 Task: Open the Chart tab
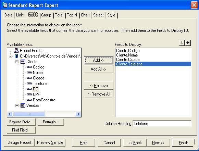85,15
